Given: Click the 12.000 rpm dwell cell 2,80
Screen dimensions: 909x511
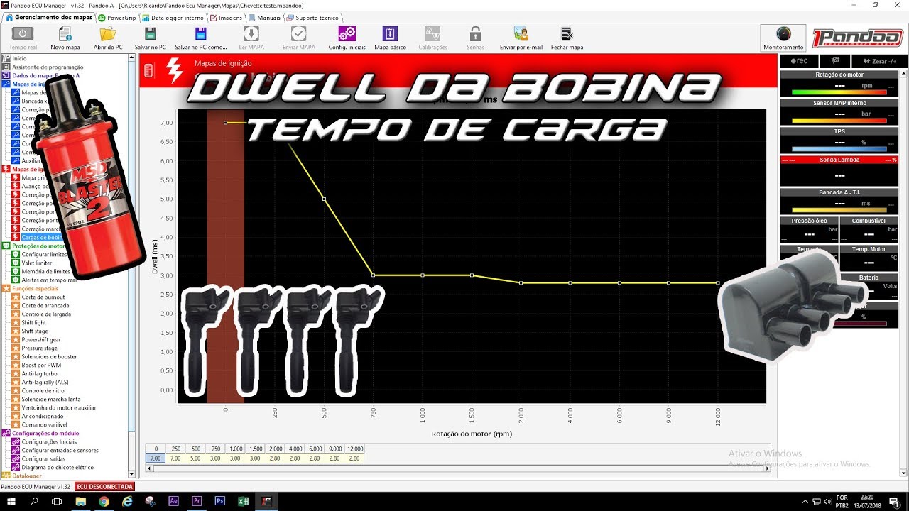Looking at the screenshot, I should click(356, 458).
